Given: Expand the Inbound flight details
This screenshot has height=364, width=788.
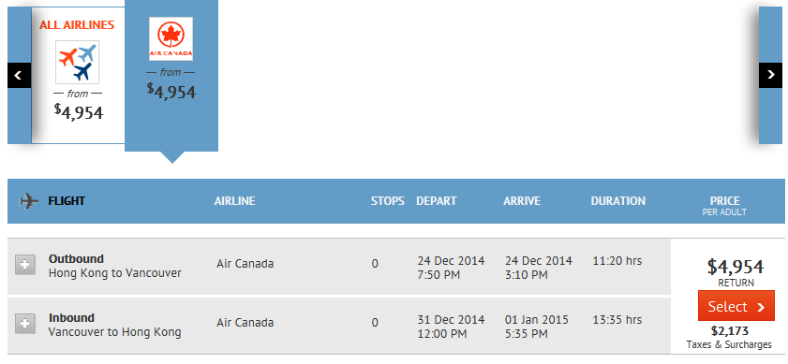Looking at the screenshot, I should (x=25, y=324).
